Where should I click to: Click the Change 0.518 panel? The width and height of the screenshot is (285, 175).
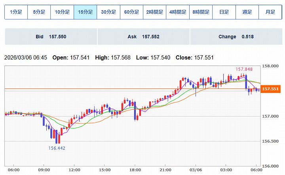point(236,37)
